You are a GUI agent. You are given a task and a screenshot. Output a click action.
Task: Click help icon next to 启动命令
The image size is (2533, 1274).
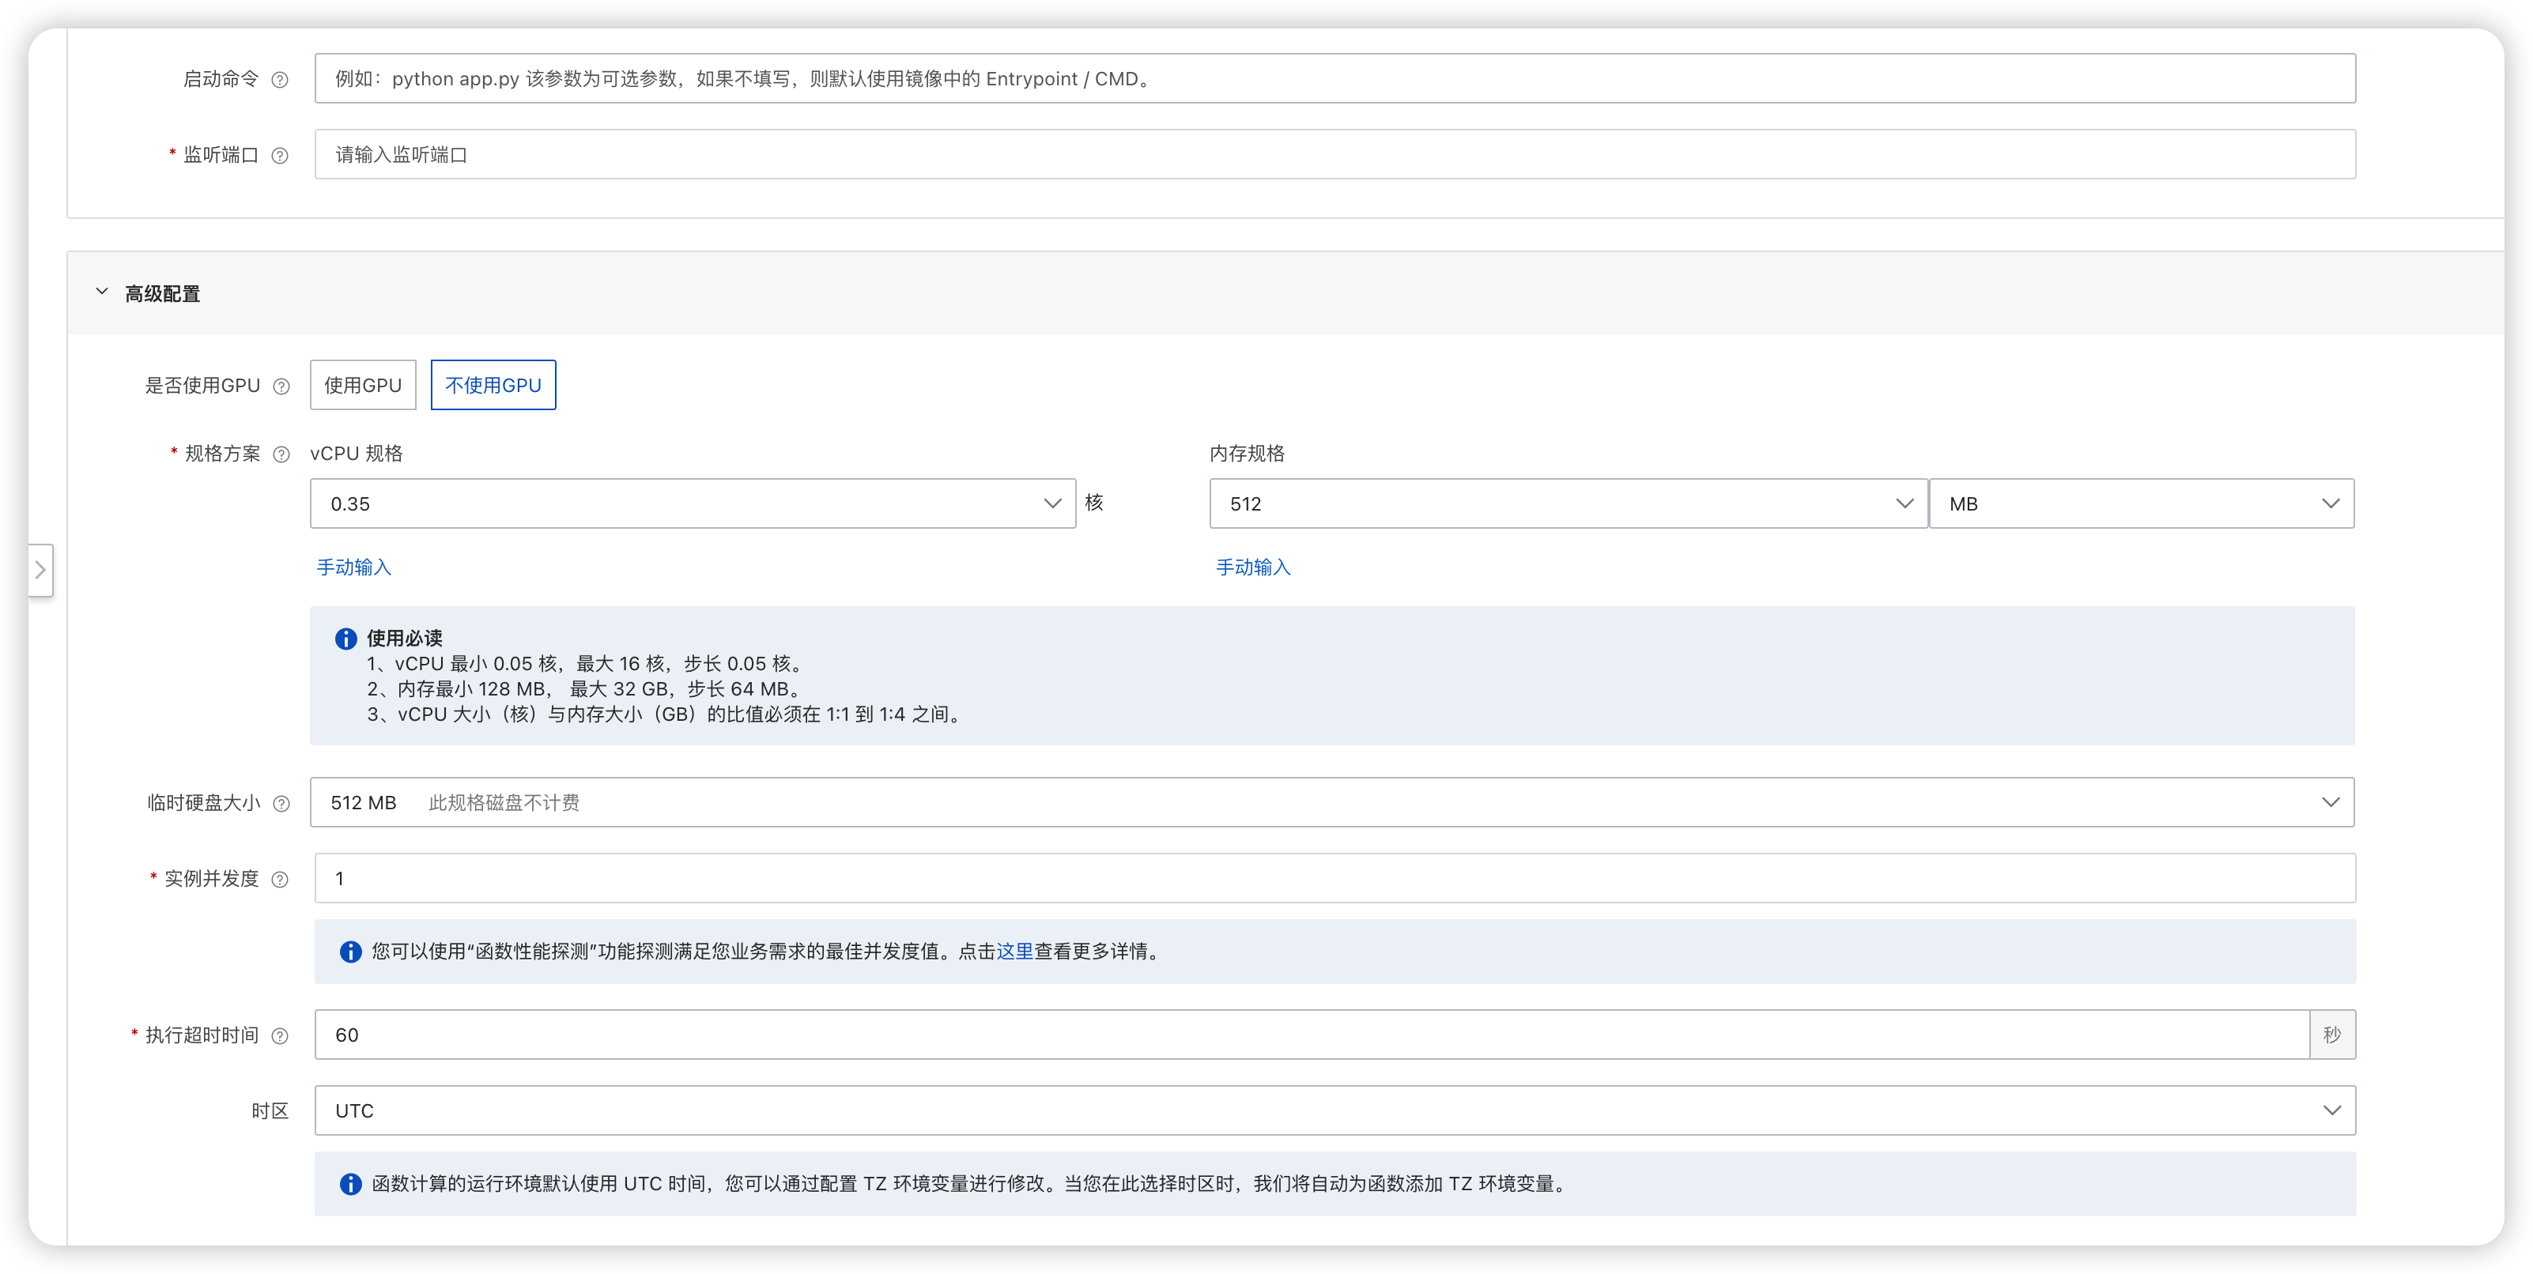pyautogui.click(x=279, y=80)
